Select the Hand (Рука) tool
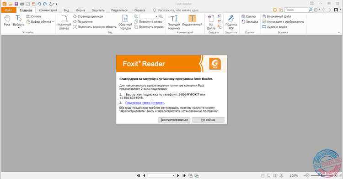 tap(7, 20)
